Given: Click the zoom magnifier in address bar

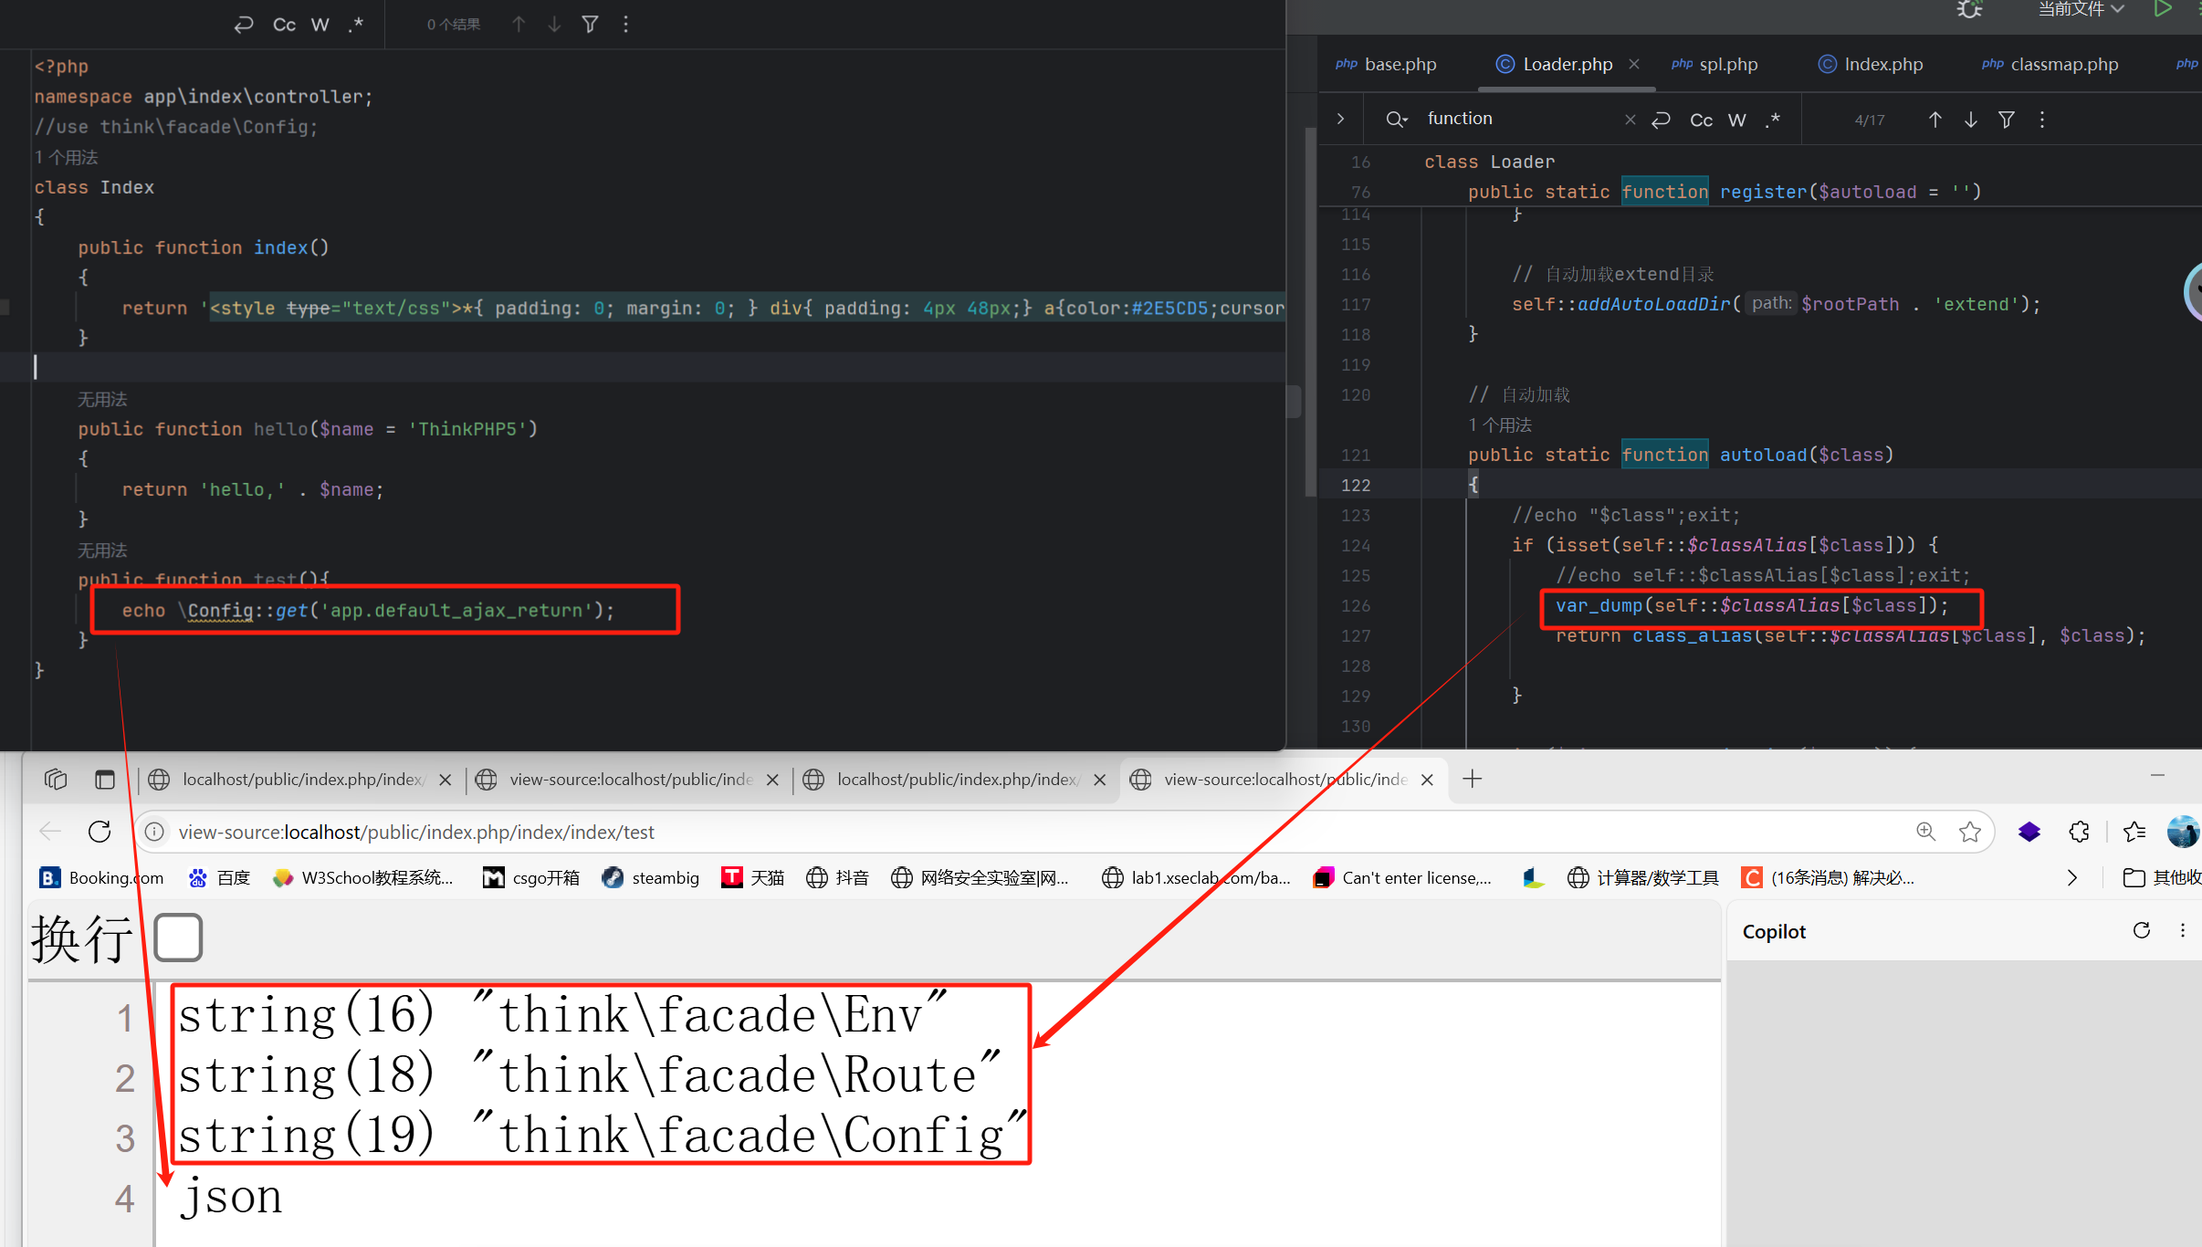Looking at the screenshot, I should click(1925, 832).
